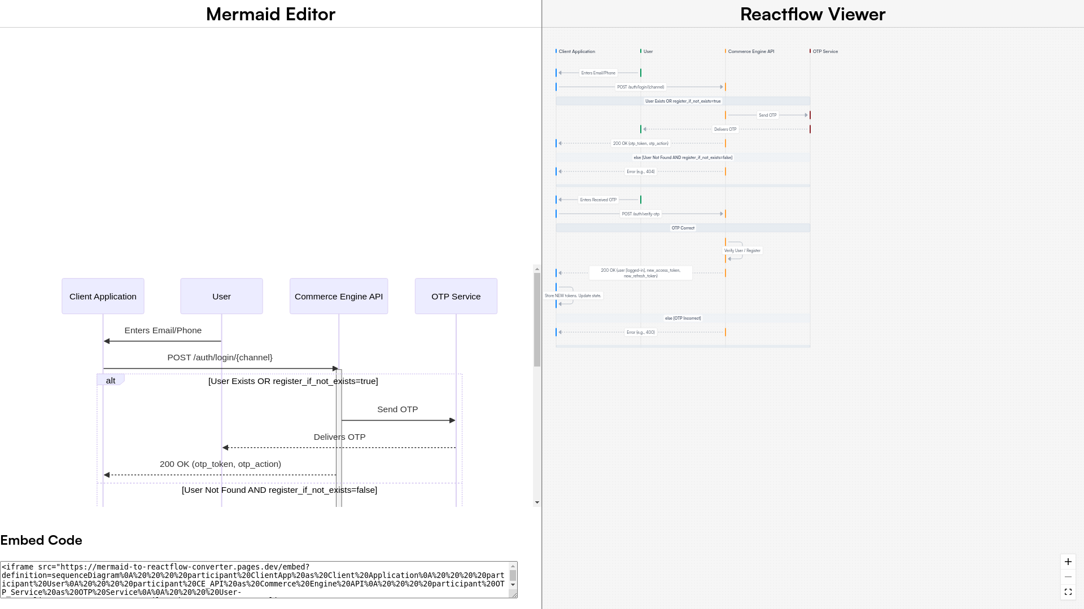The height and width of the screenshot is (609, 1084).
Task: Fit the Reactflow diagram to view
Action: 1068,592
